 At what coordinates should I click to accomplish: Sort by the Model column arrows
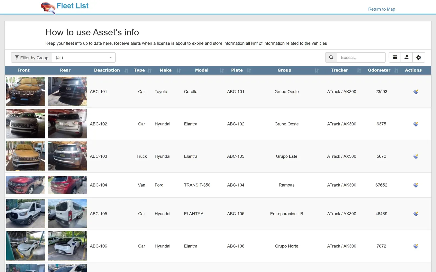222,70
